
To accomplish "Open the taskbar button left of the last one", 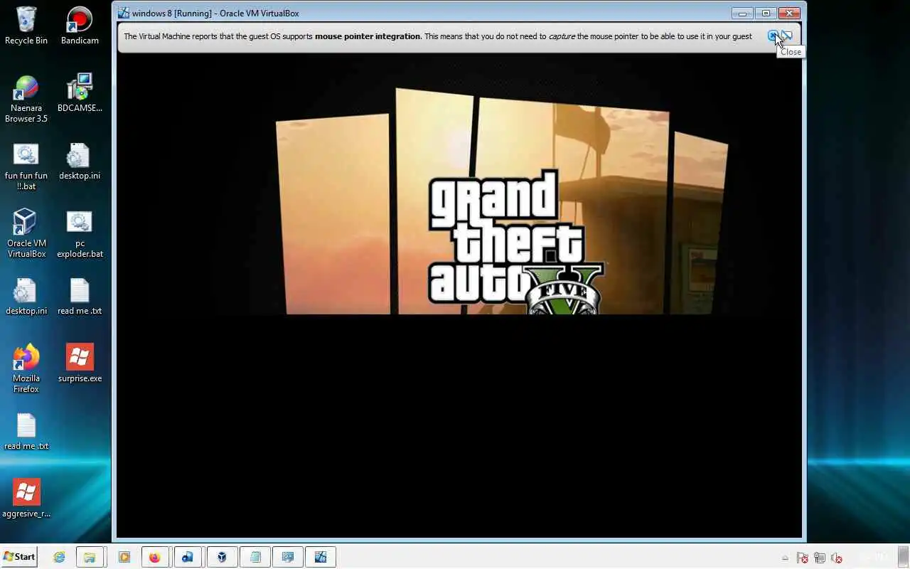I will point(288,557).
